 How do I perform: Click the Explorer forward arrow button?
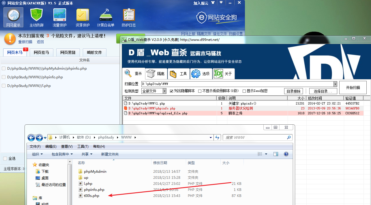39,138
